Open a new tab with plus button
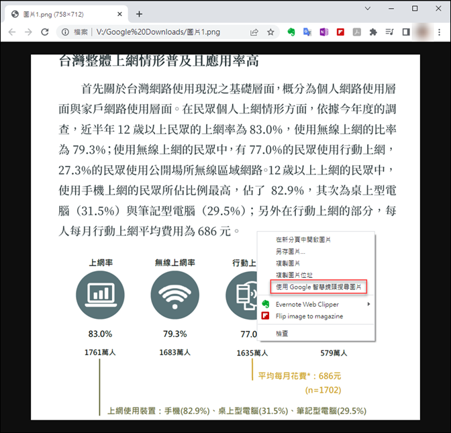Screen dimensions: 451x433 pos(139,14)
